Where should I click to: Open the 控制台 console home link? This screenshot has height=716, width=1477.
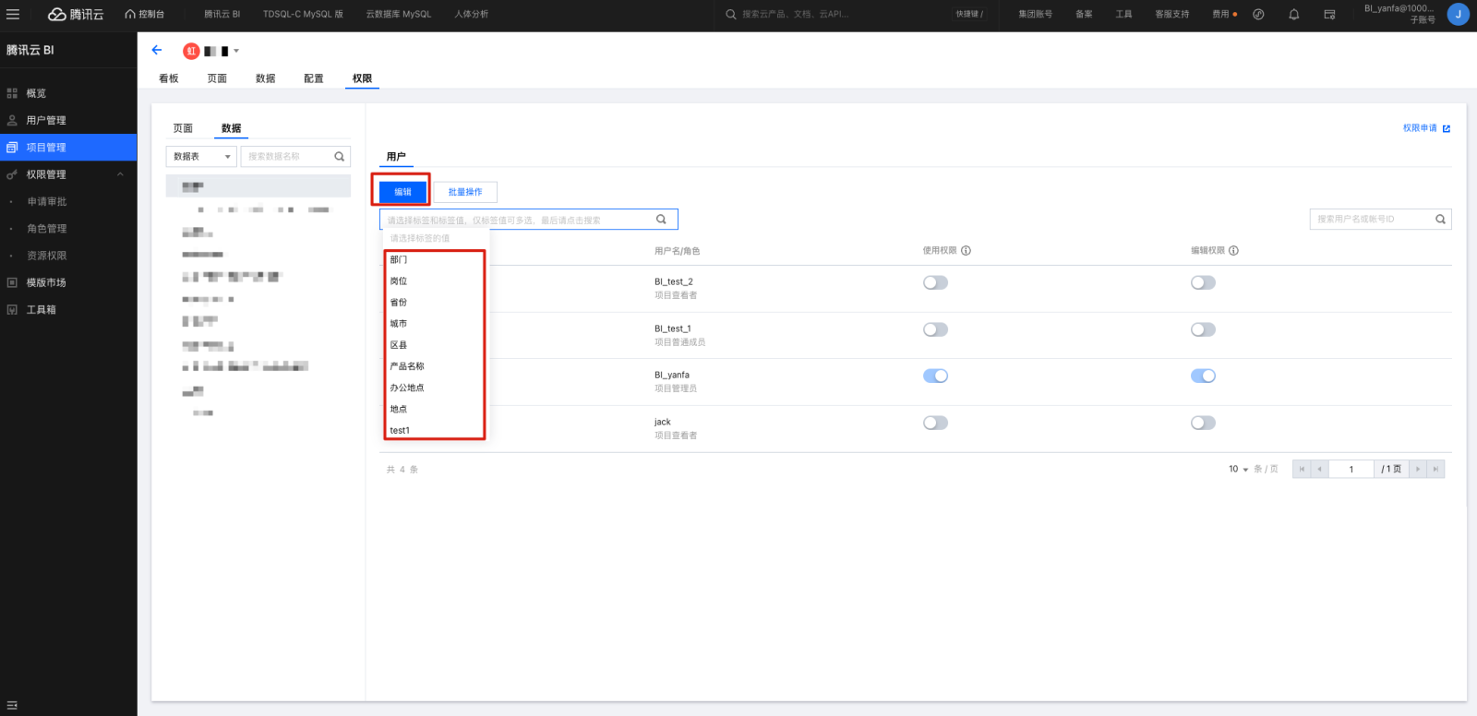pyautogui.click(x=145, y=14)
